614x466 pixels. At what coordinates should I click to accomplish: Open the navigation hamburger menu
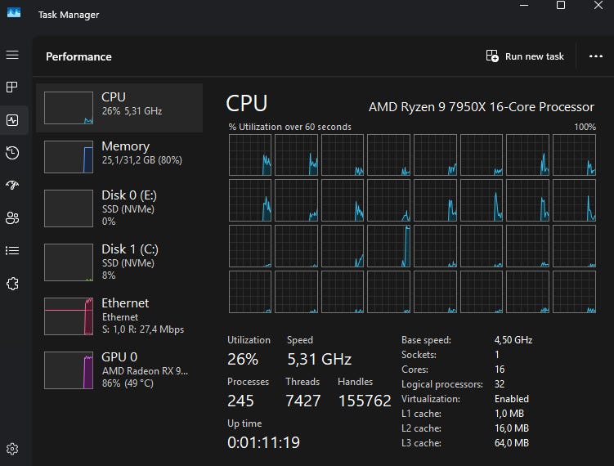12,55
